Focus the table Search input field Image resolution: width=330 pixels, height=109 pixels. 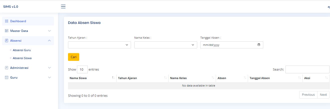(307, 70)
